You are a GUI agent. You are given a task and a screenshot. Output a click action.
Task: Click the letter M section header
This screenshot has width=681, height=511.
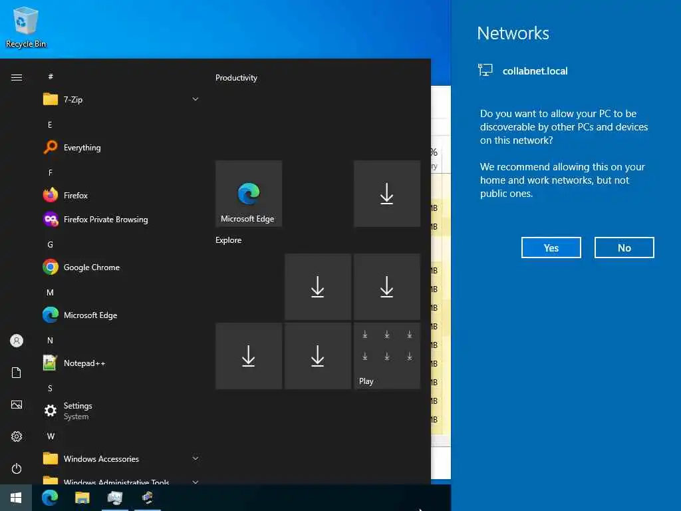coord(51,293)
